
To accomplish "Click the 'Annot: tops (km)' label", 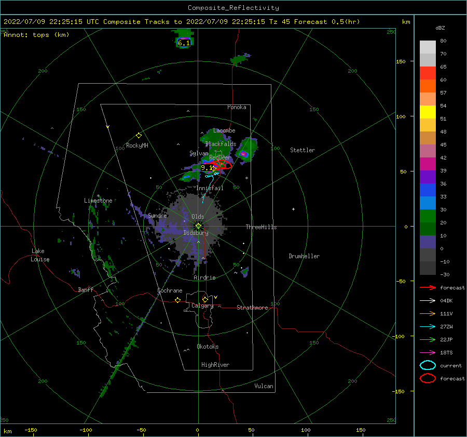I will tap(36, 35).
